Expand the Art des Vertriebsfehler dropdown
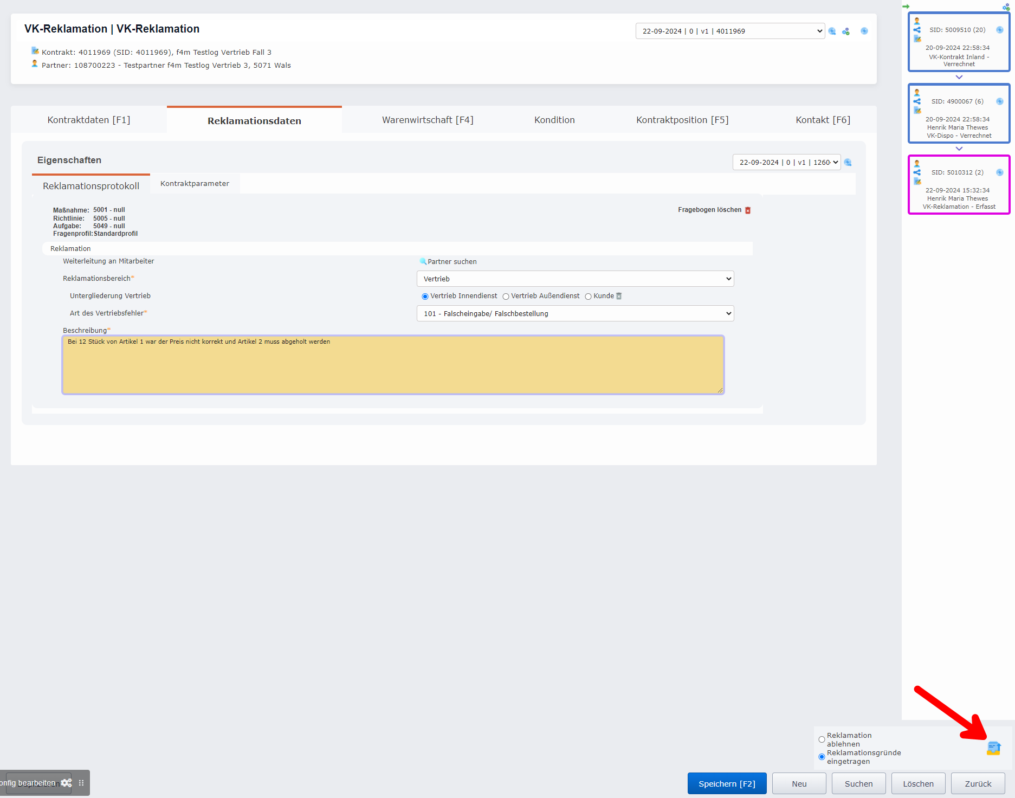The image size is (1015, 798). click(575, 313)
